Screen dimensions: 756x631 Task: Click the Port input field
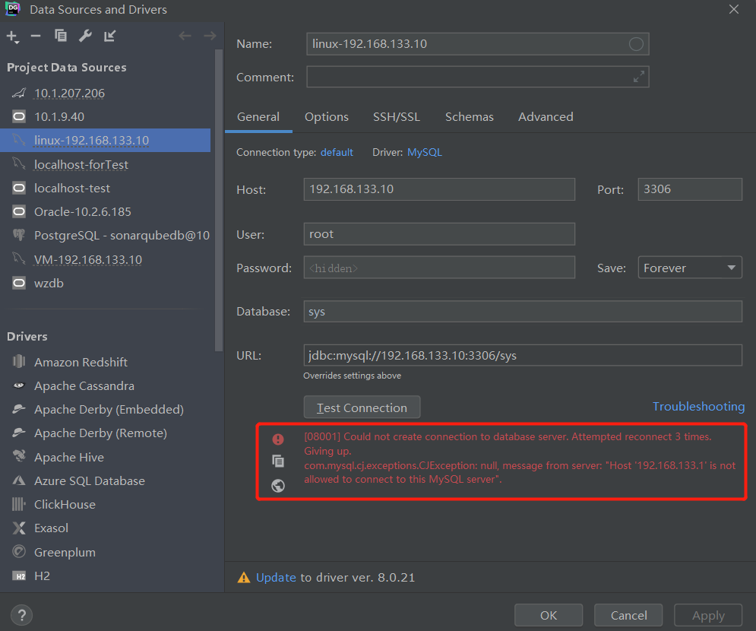pyautogui.click(x=690, y=189)
